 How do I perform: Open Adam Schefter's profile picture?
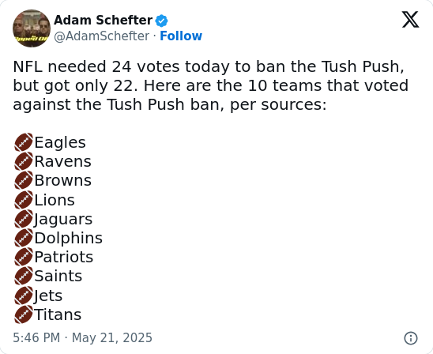32,28
